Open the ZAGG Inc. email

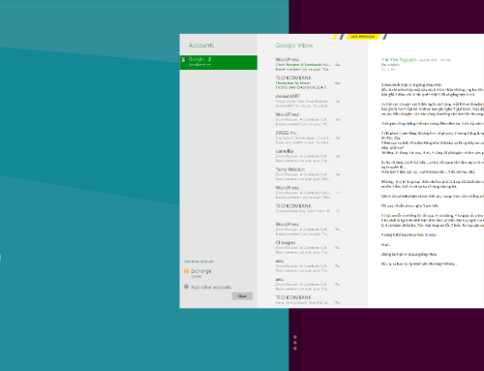click(x=308, y=138)
